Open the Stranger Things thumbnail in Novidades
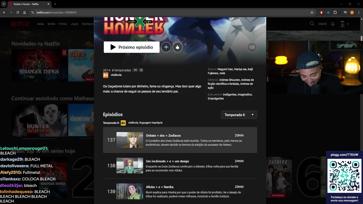 coord(39,65)
